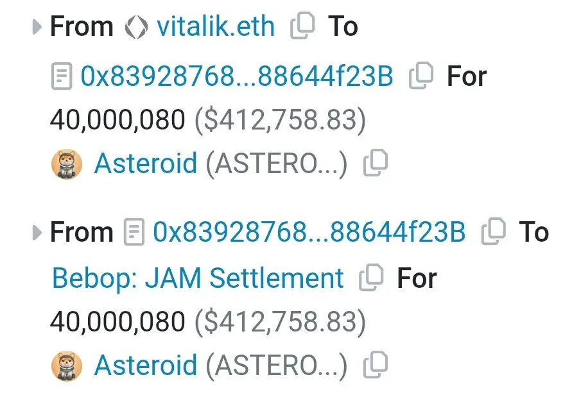
Task: Copy the second transfer's sender contract address
Action: 494,231
